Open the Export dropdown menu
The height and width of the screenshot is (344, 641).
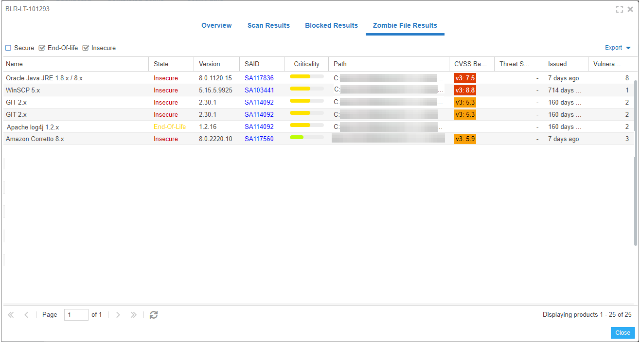(x=618, y=48)
